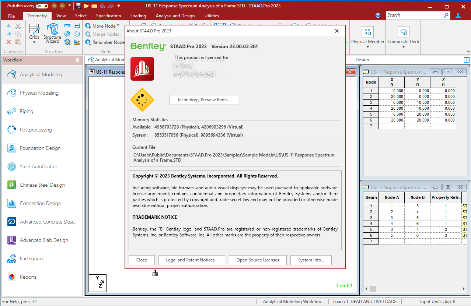Image resolution: width=471 pixels, height=306 pixels.
Task: Click the red Delete X icon in Clipboard
Action: 9,42
